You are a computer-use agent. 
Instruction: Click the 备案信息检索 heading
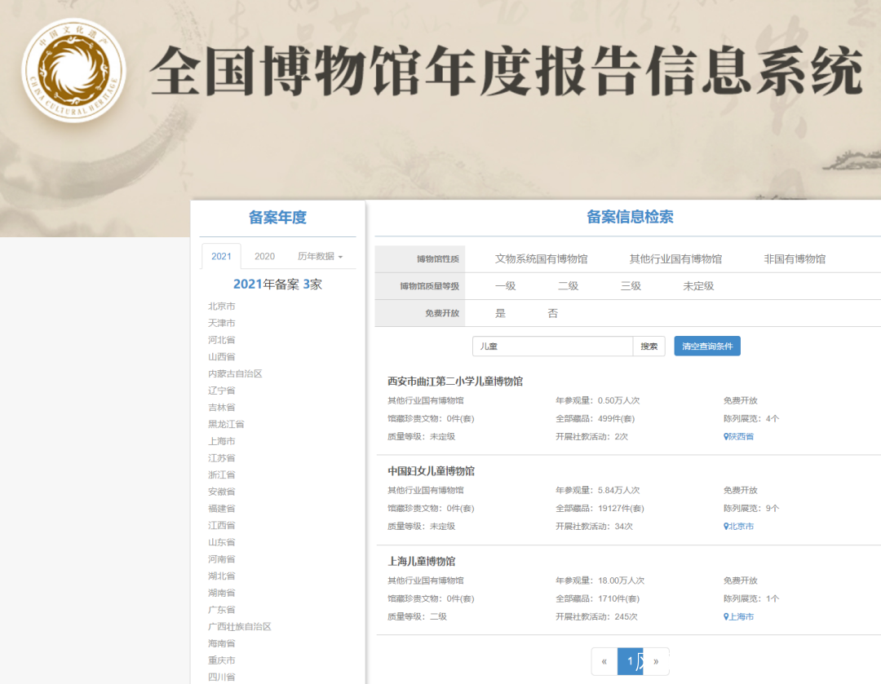click(630, 217)
